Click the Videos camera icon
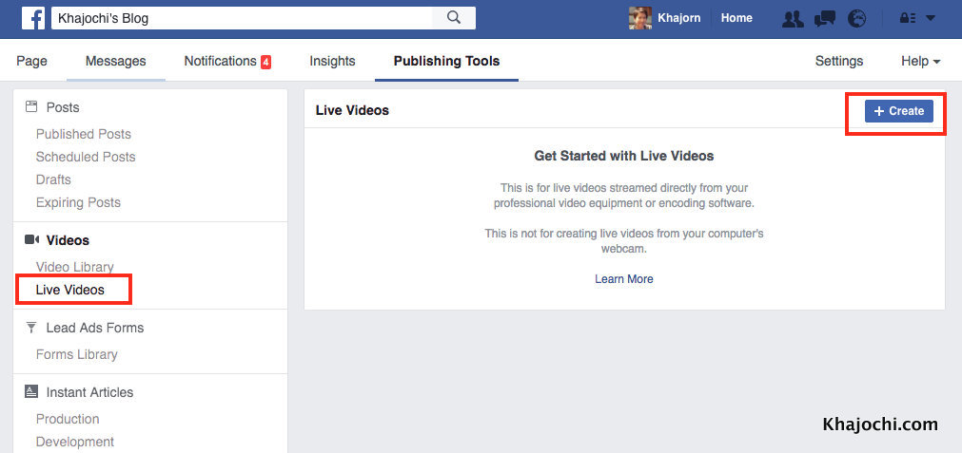The image size is (962, 453). pyautogui.click(x=32, y=240)
